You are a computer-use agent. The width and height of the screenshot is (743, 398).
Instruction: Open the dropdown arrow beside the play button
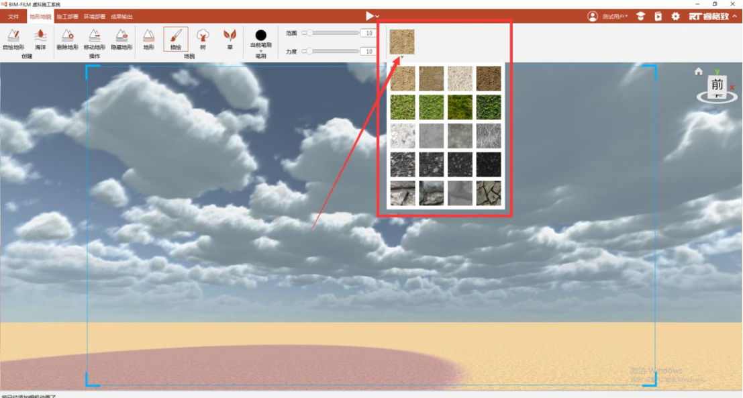click(x=377, y=17)
